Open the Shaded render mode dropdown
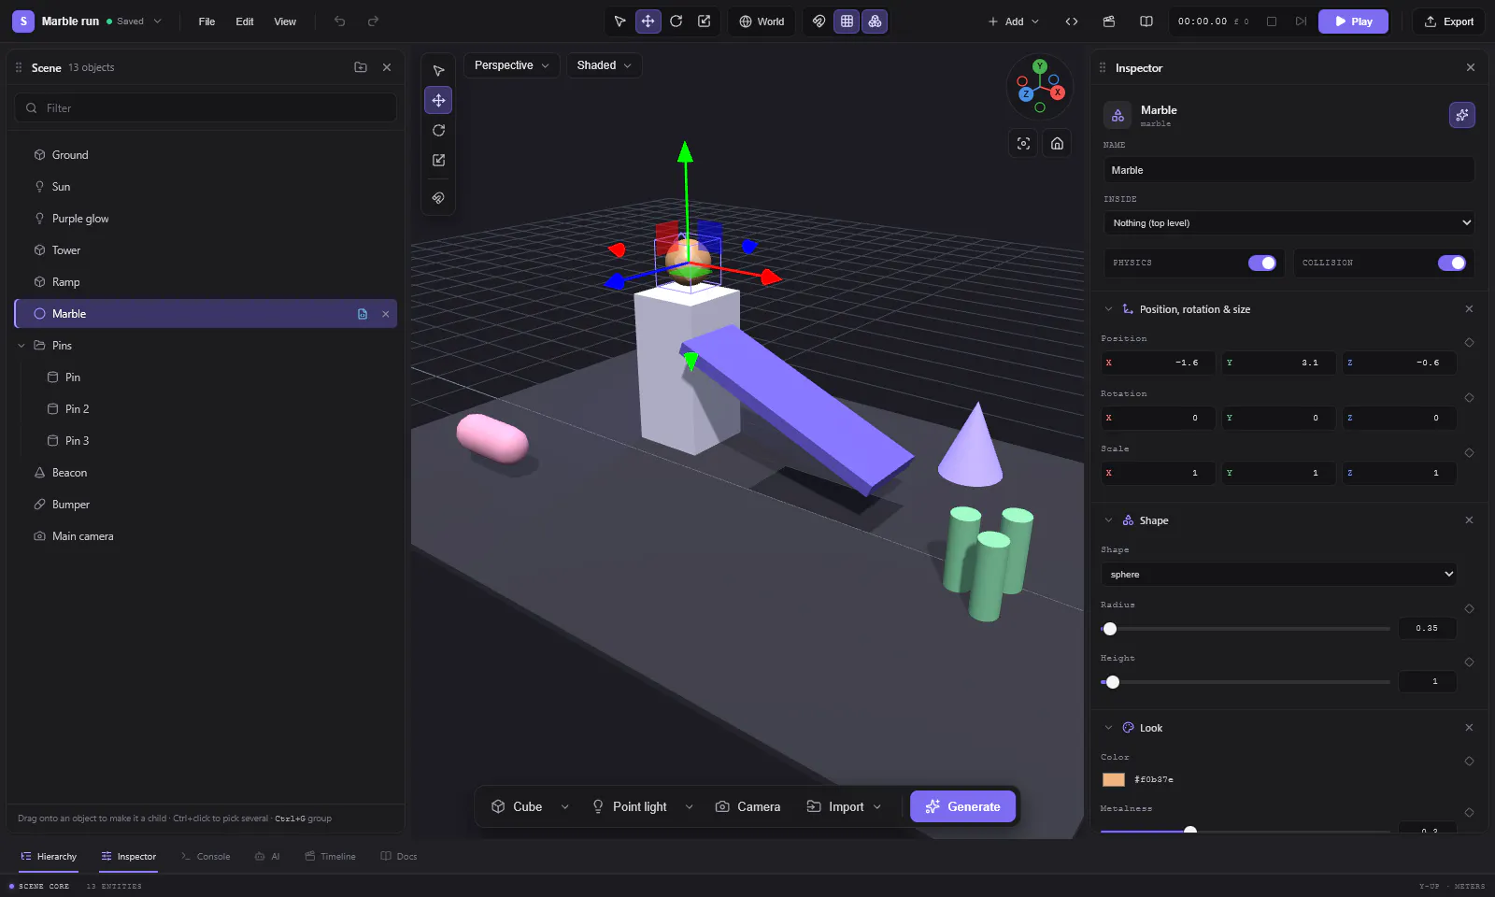Viewport: 1495px width, 897px height. pyautogui.click(x=604, y=65)
